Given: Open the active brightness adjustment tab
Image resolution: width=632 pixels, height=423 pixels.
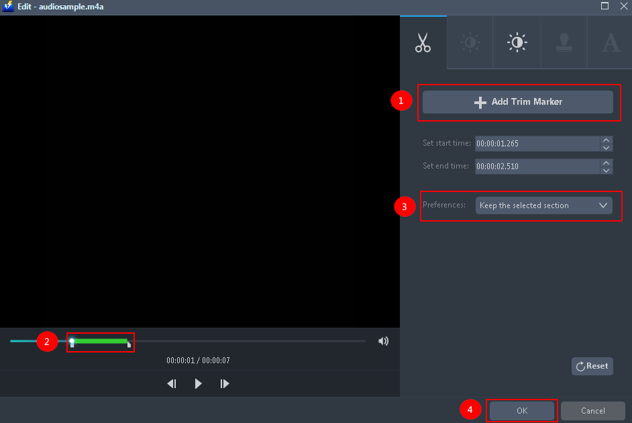Looking at the screenshot, I should (x=517, y=42).
